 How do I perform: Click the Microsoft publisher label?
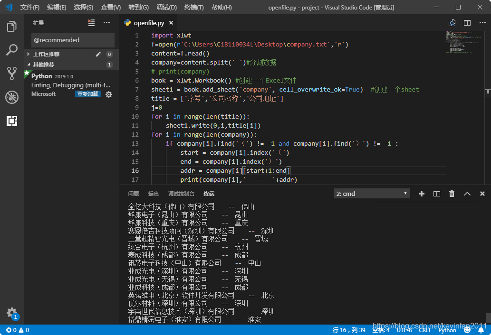pyautogui.click(x=44, y=94)
